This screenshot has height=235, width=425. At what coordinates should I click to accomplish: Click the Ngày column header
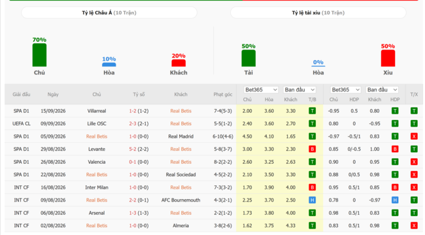[x=53, y=95]
